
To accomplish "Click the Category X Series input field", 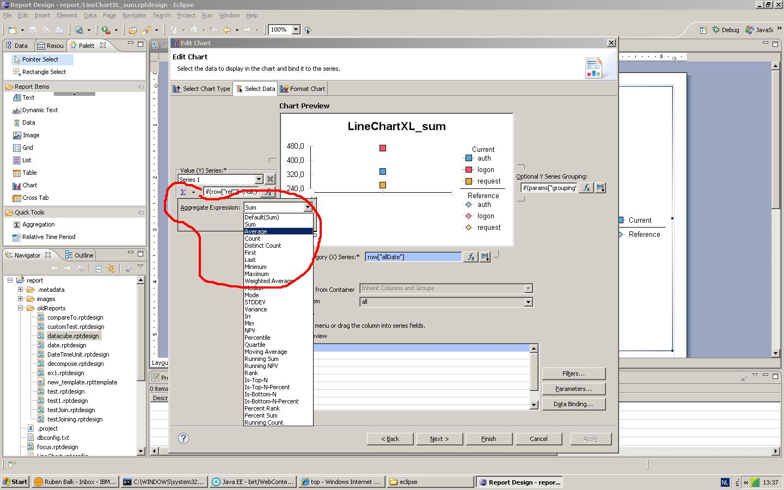I will click(413, 257).
